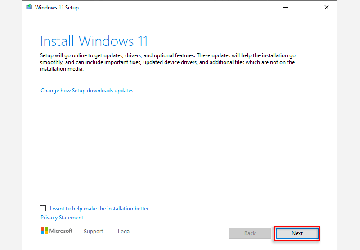Click the disabled maximize window button

pos(306,7)
